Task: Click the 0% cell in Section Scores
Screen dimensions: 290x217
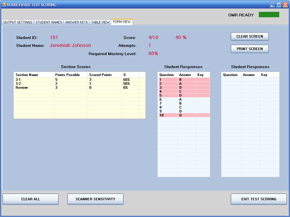Action: 125,88
